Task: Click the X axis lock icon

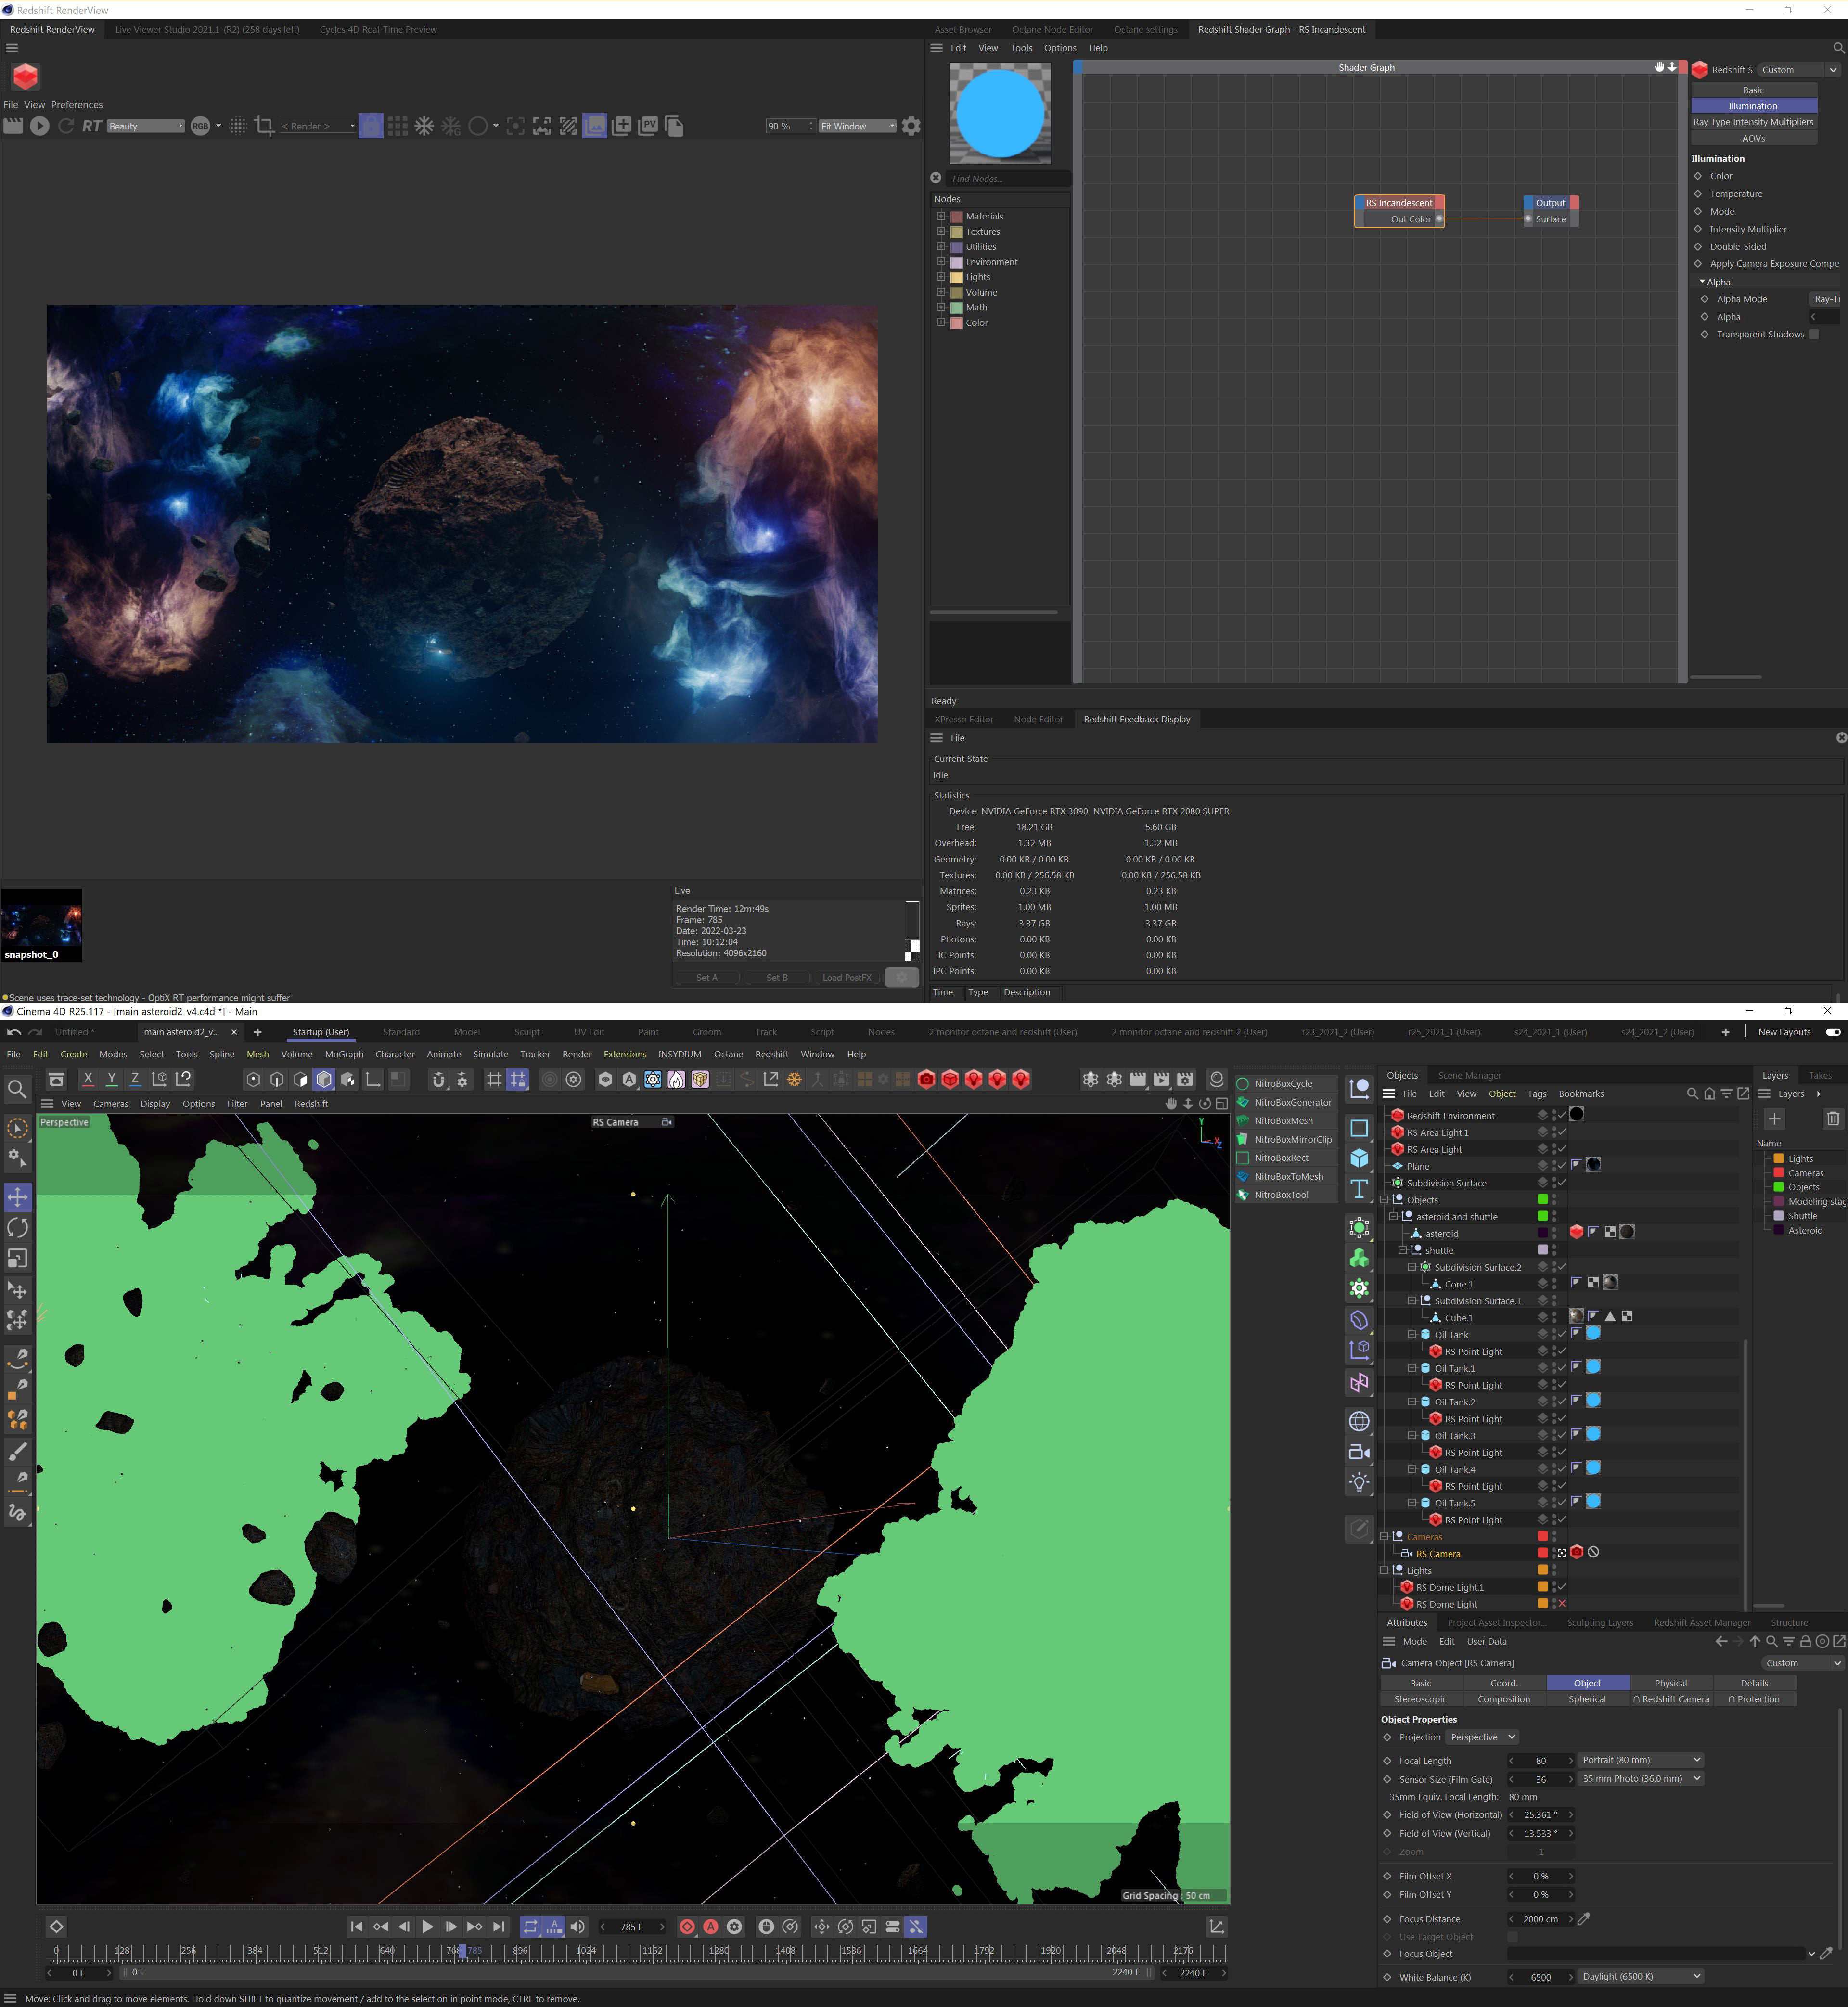Action: tap(88, 1079)
